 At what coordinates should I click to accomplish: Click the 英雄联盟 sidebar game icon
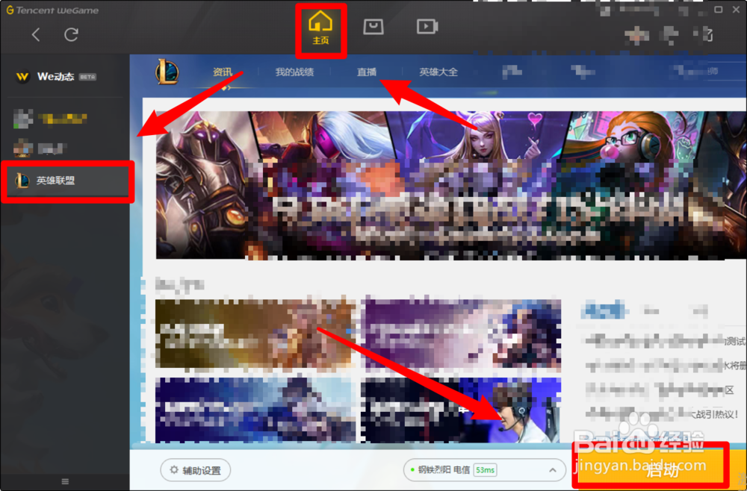click(22, 181)
